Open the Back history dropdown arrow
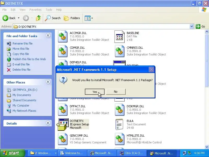209x157 pixels. pos(19,18)
